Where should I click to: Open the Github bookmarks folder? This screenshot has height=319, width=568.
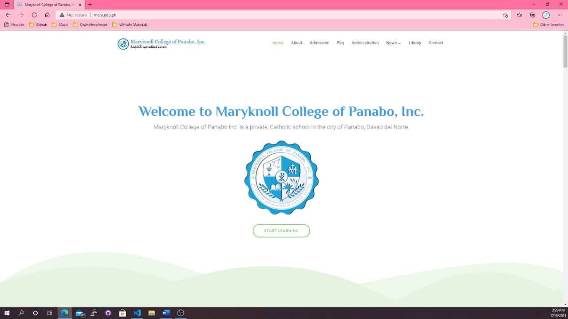[x=38, y=25]
